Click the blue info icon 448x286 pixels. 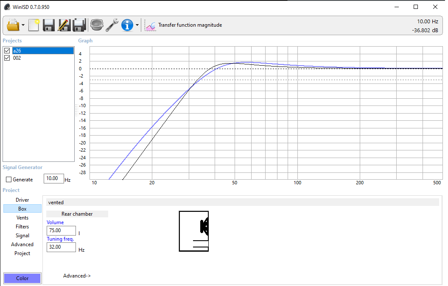point(127,25)
